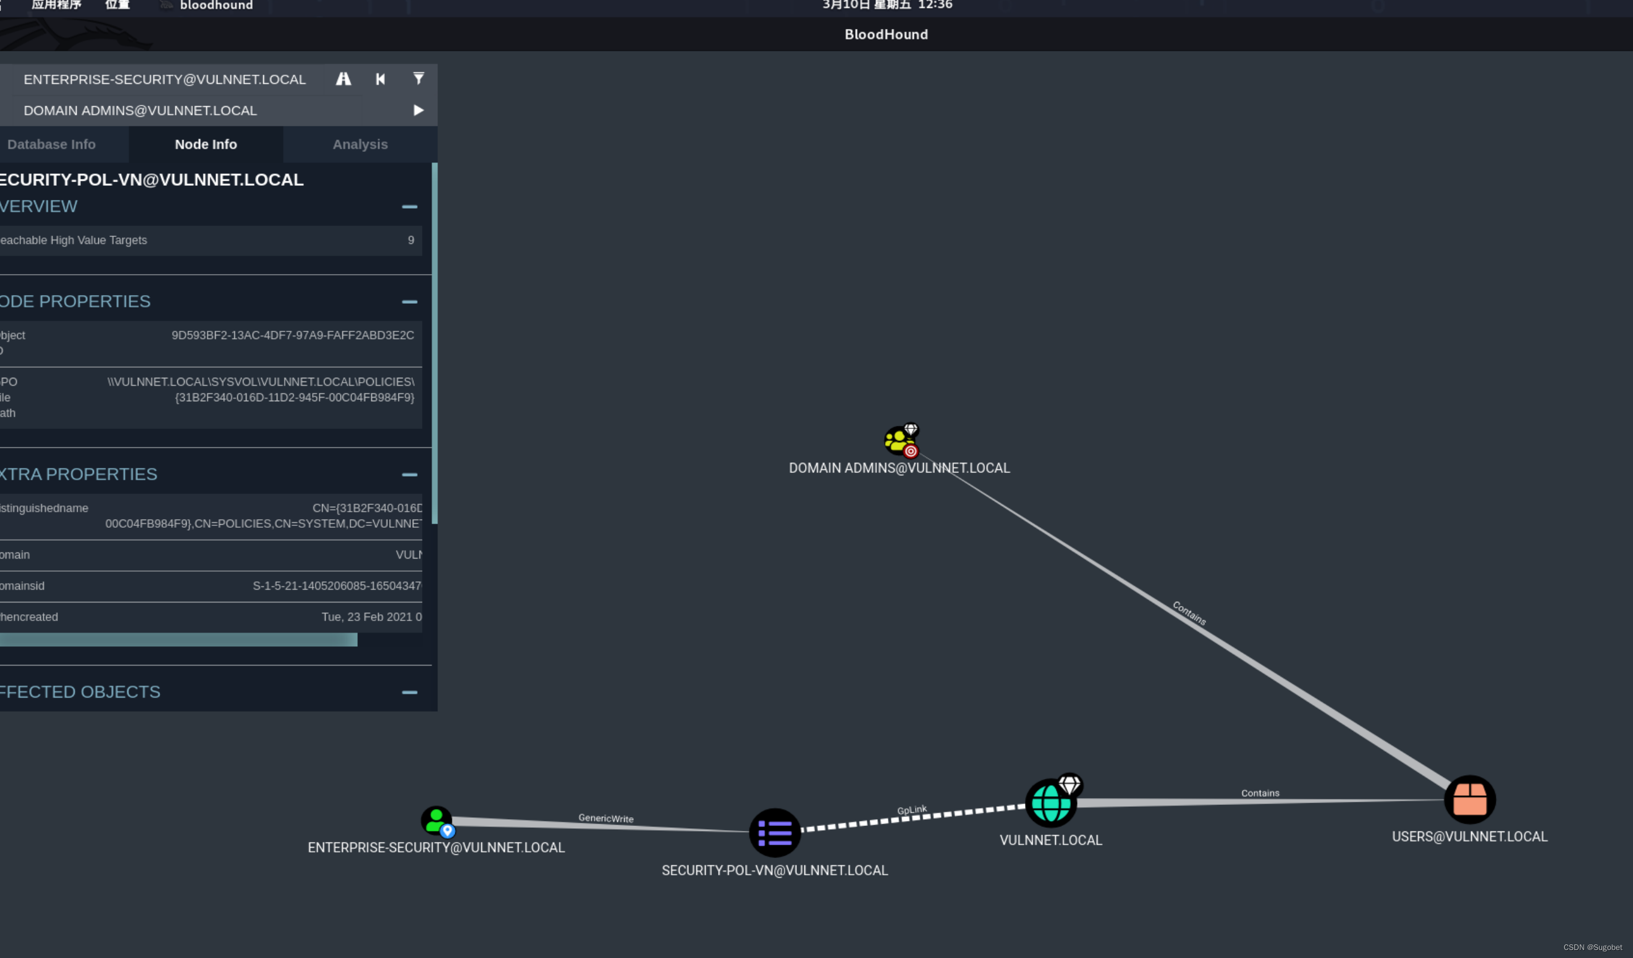Click the domain property row

point(211,555)
